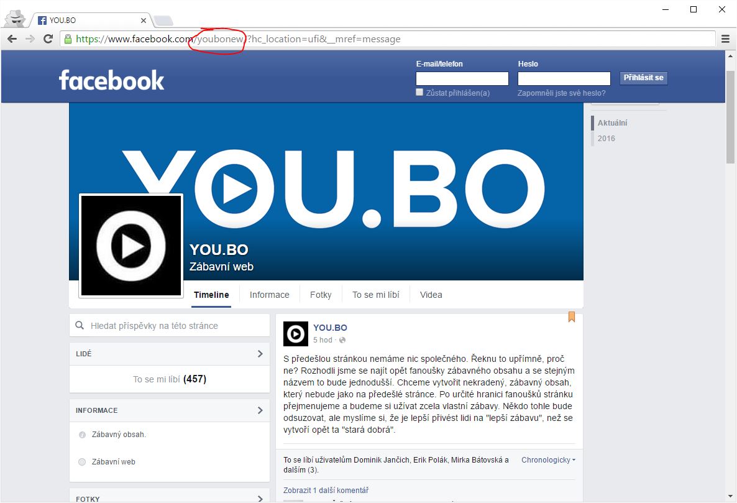Image resolution: width=737 pixels, height=503 pixels.
Task: Click the scrollbar down arrow
Action: (x=730, y=496)
